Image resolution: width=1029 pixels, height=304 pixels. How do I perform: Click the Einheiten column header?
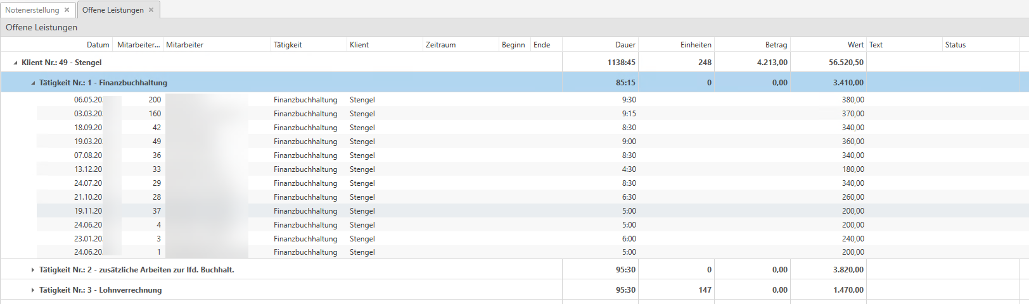(695, 45)
